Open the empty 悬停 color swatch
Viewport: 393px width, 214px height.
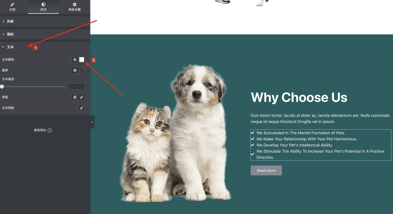[x=82, y=70]
